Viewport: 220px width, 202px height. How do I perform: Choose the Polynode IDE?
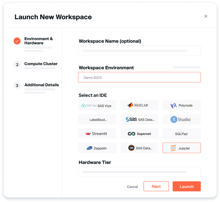point(181,105)
